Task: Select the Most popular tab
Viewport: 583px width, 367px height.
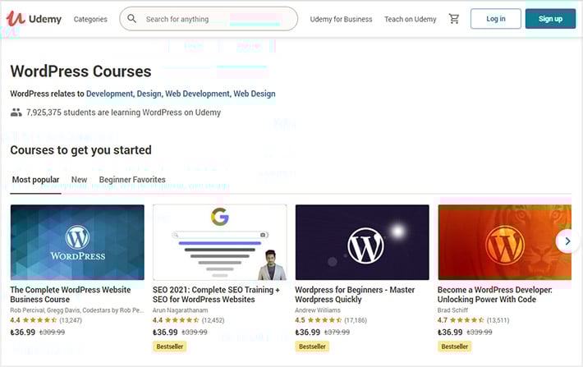Action: click(35, 180)
